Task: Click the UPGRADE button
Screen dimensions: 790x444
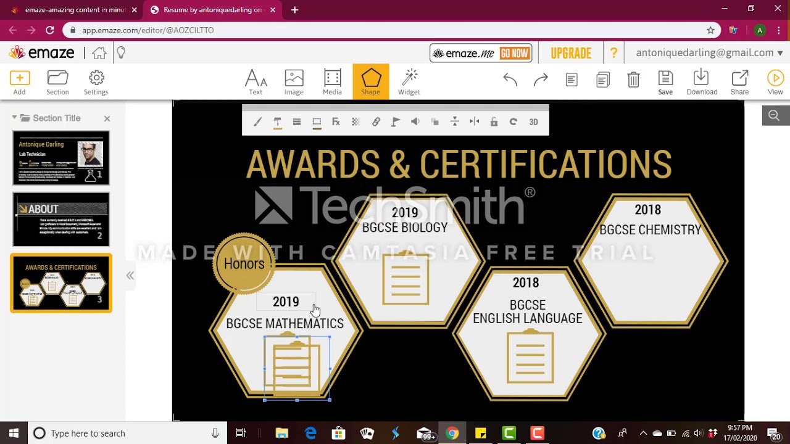Action: pos(571,53)
